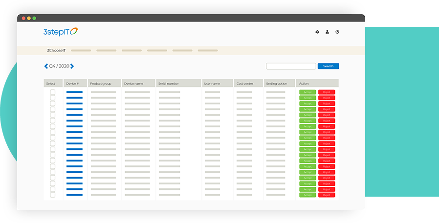Image resolution: width=439 pixels, height=223 pixels.
Task: Click the power logout icon
Action: click(x=337, y=32)
